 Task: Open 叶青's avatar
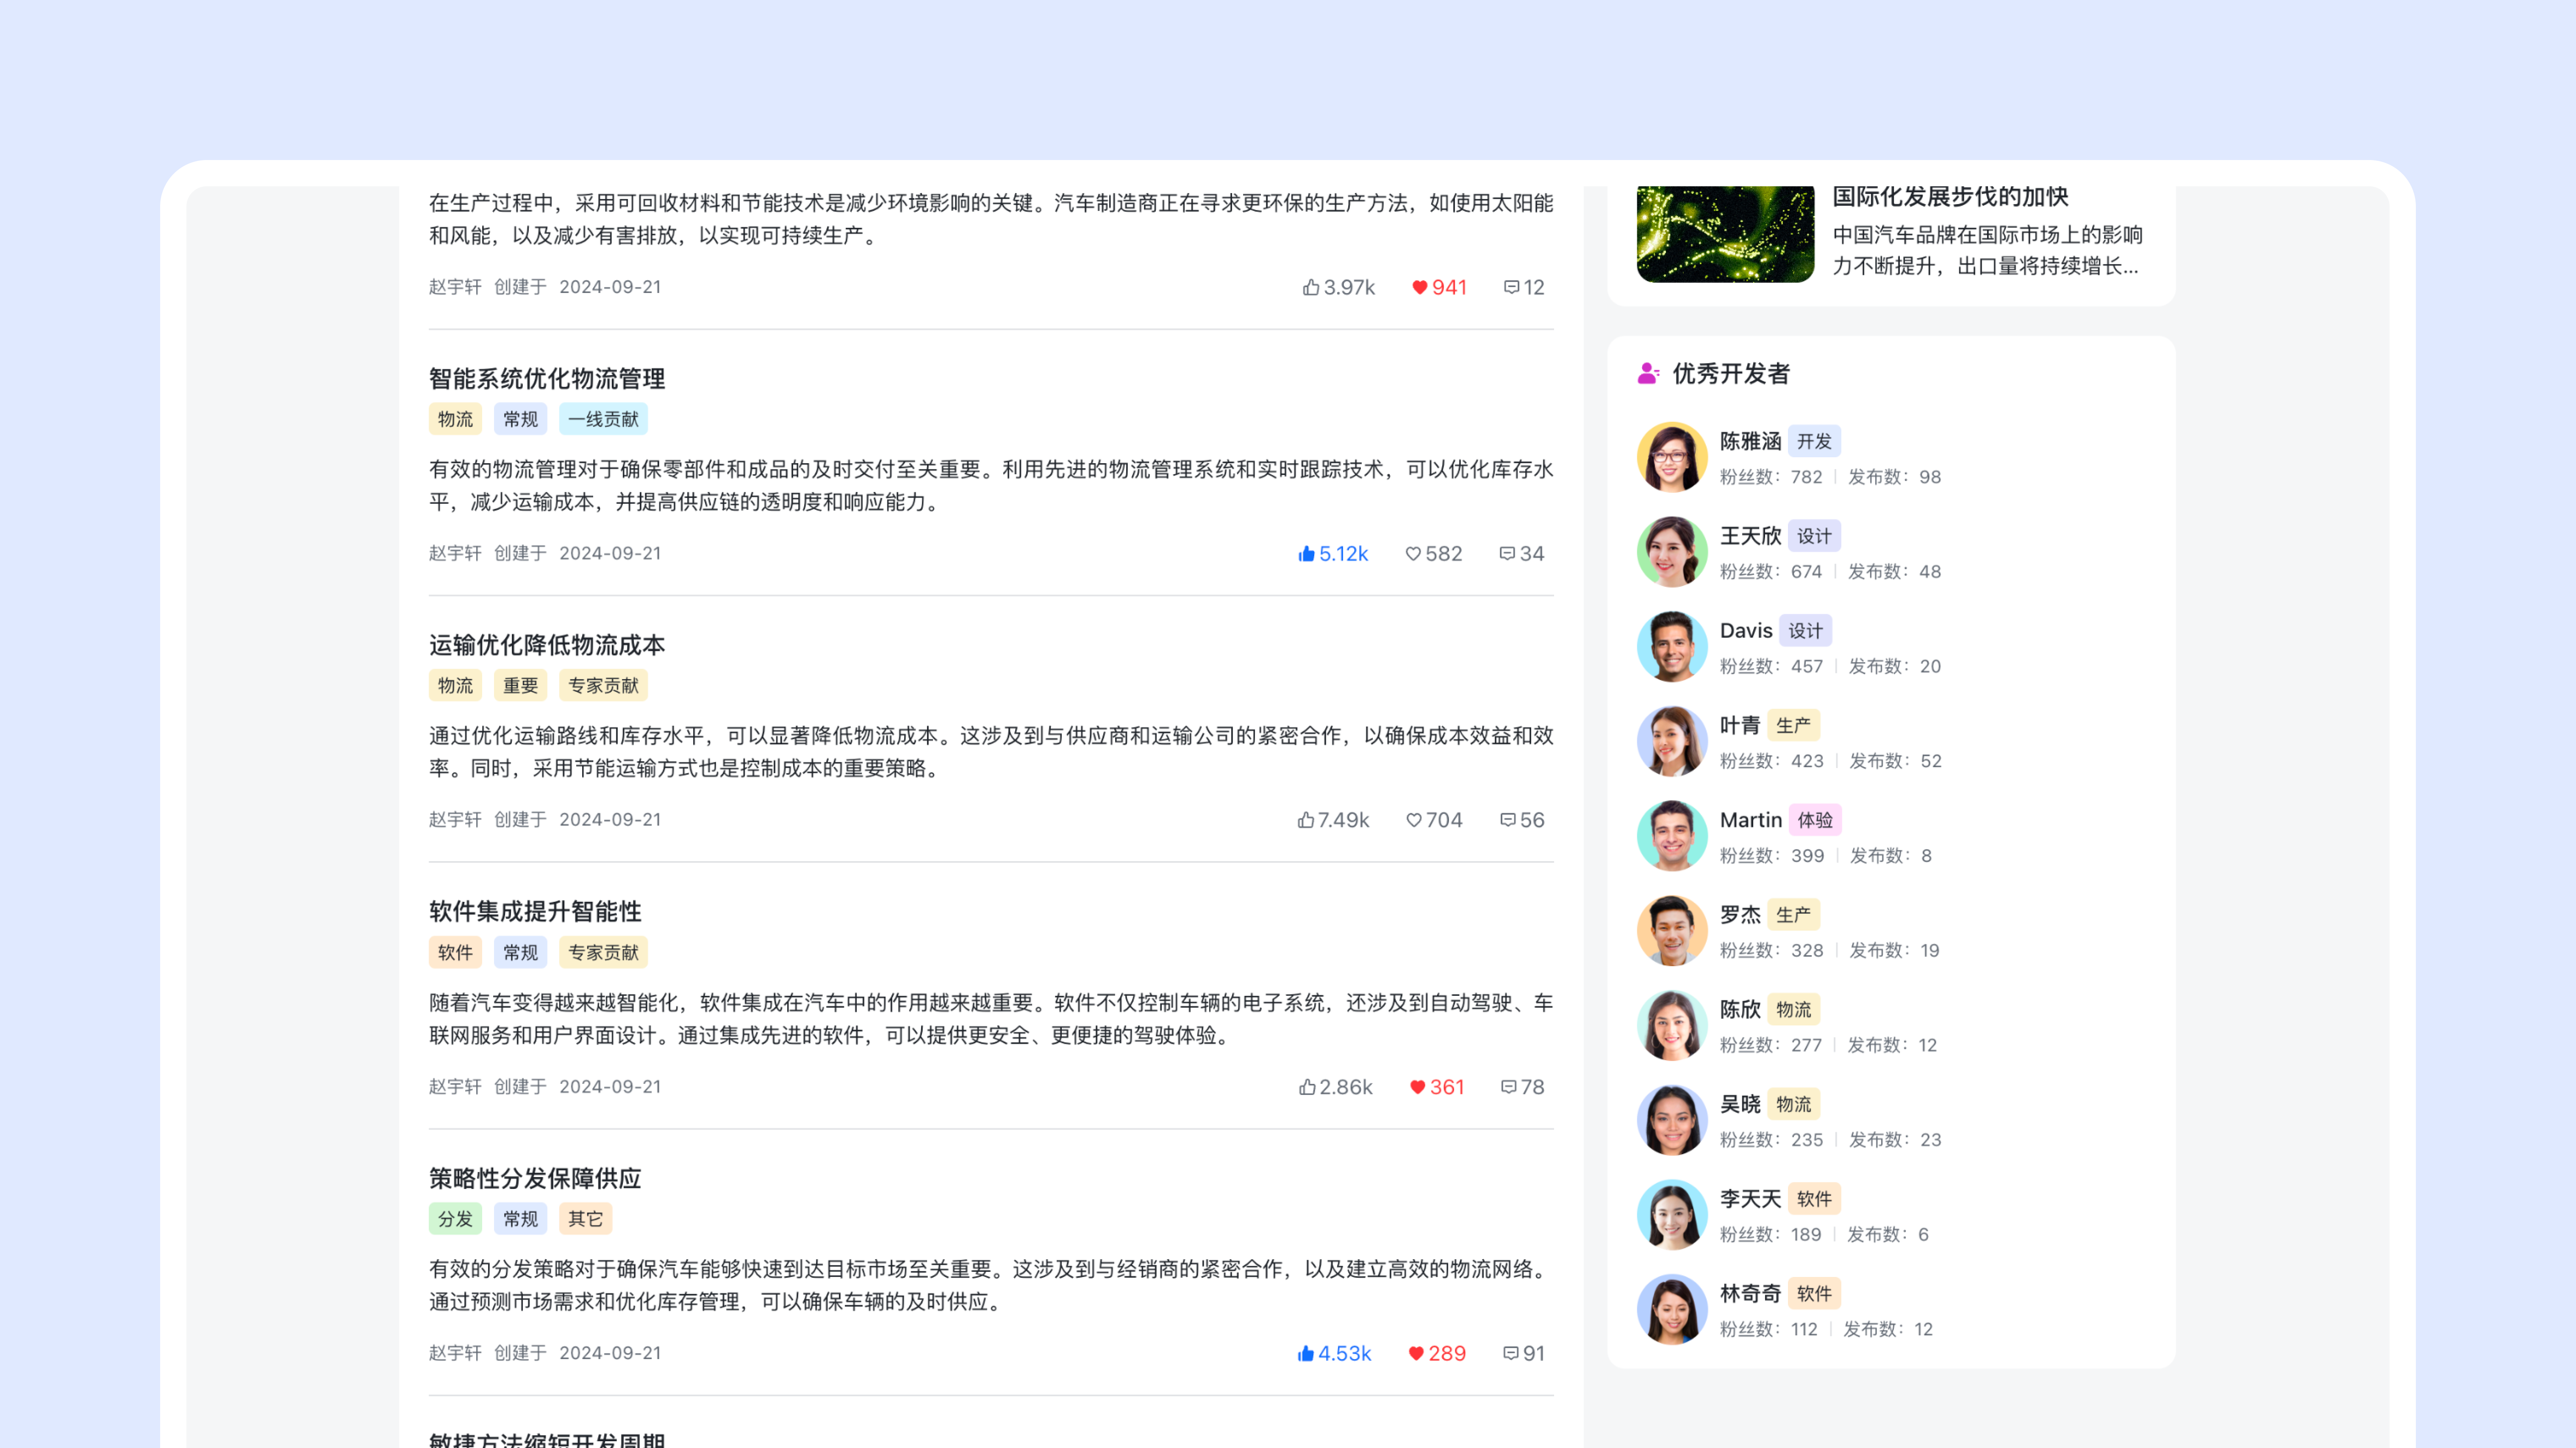[1672, 741]
